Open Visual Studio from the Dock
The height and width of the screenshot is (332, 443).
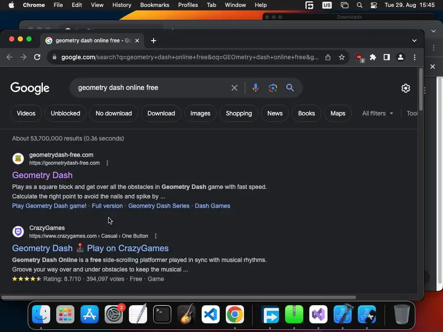click(318, 314)
